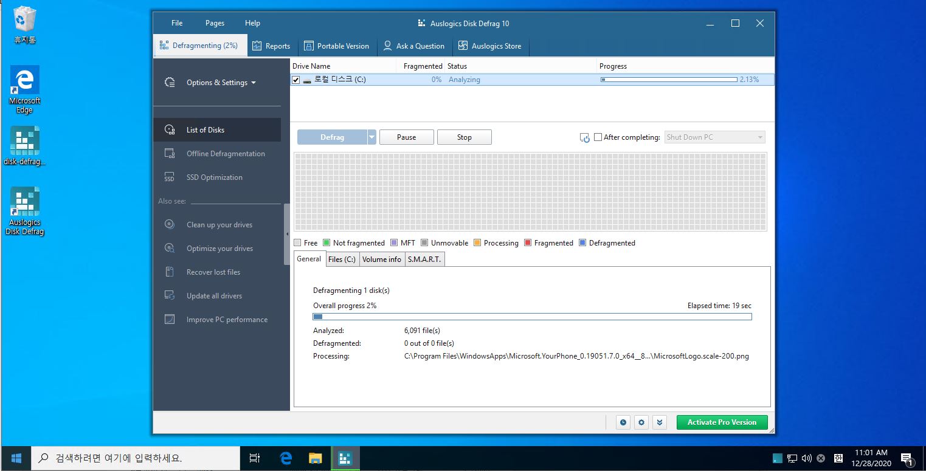Click the blue Defragmented legend swatch
Image resolution: width=926 pixels, height=471 pixels.
click(x=583, y=243)
